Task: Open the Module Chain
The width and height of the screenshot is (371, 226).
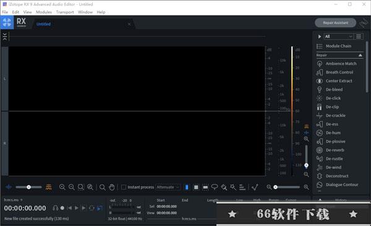Action: coord(334,46)
